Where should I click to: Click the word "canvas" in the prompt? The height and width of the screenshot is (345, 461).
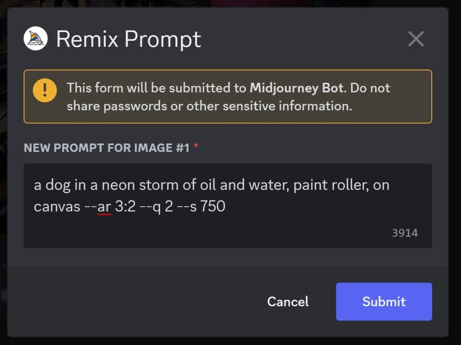[57, 207]
